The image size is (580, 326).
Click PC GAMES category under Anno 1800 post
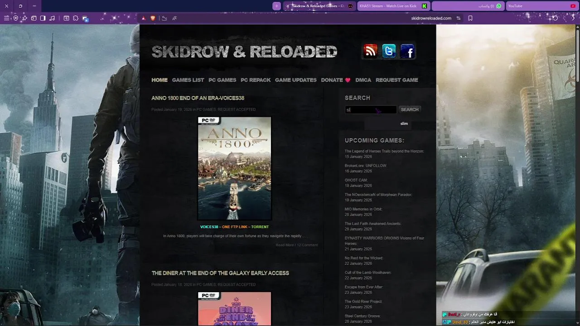(206, 110)
